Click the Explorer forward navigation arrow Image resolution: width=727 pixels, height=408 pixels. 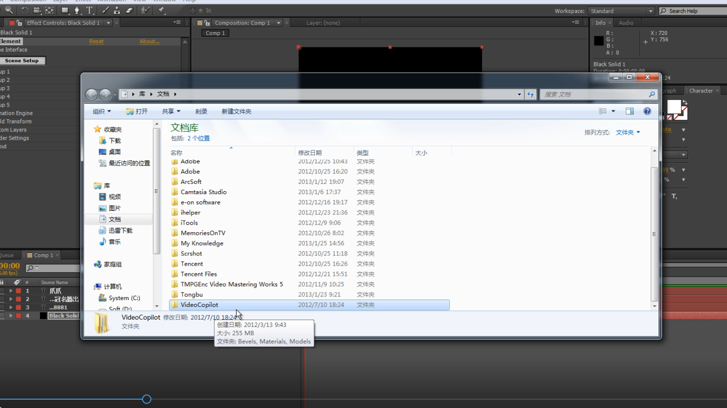[x=106, y=94]
